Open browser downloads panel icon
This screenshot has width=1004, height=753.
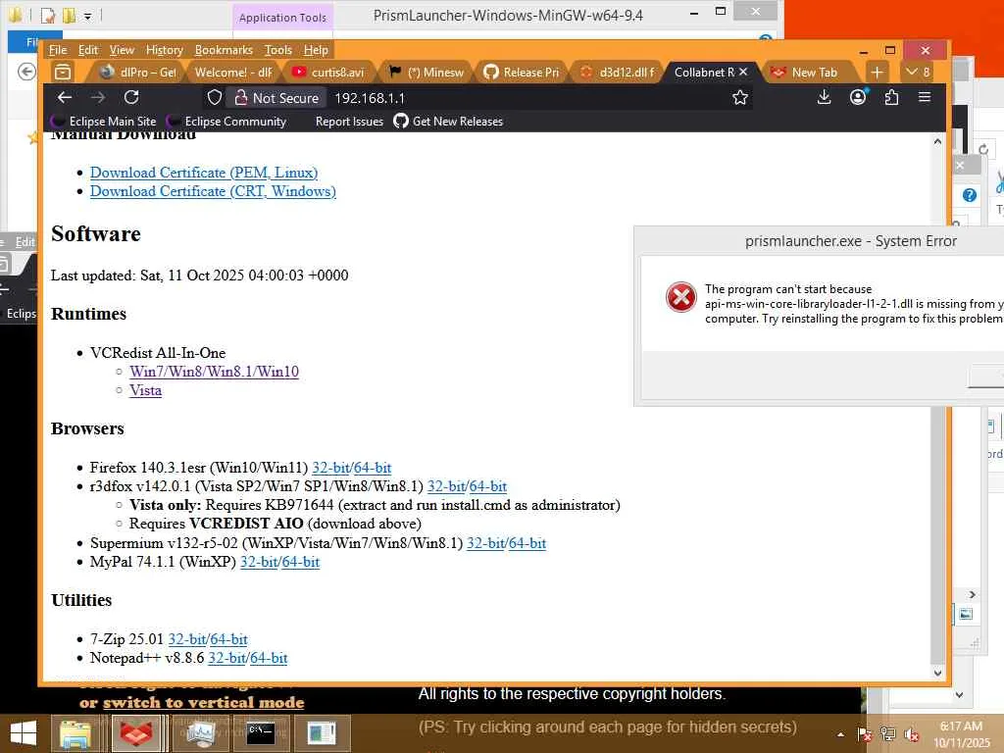point(824,97)
